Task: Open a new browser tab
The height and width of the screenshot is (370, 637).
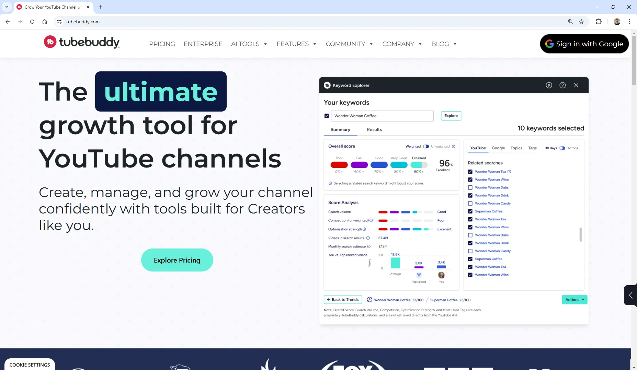Action: click(100, 7)
